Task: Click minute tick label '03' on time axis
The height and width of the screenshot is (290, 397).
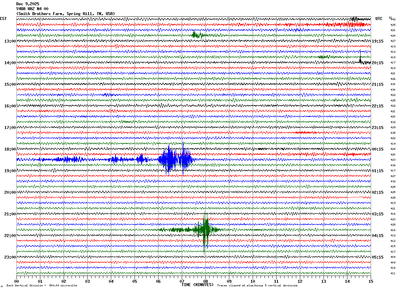Action: 87,281
